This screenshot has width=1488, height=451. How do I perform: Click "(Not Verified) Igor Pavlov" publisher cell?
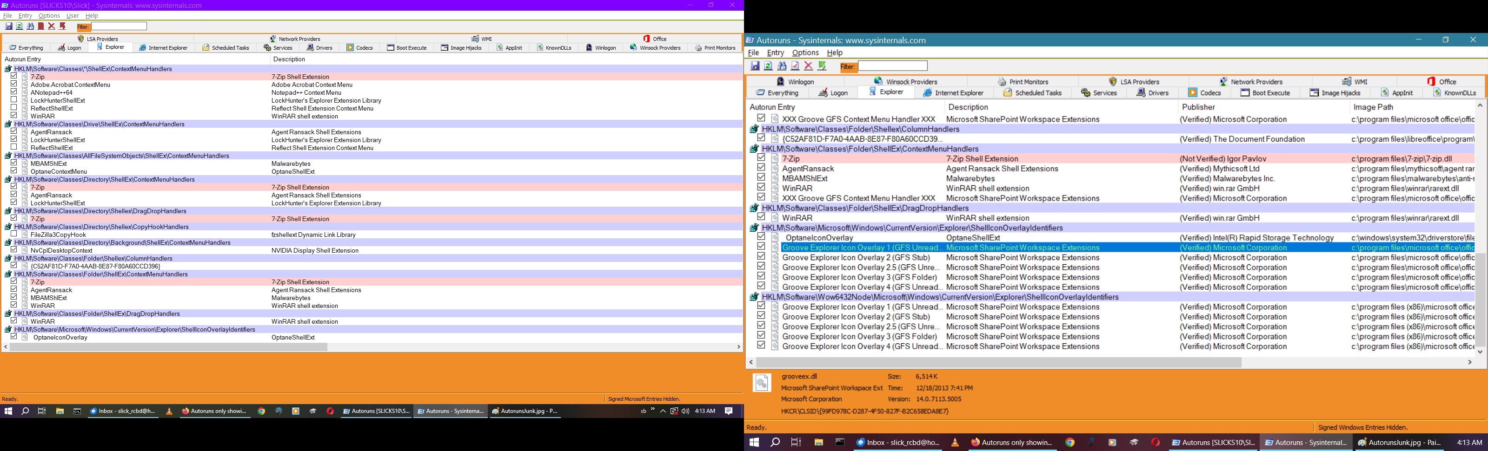tap(1223, 158)
